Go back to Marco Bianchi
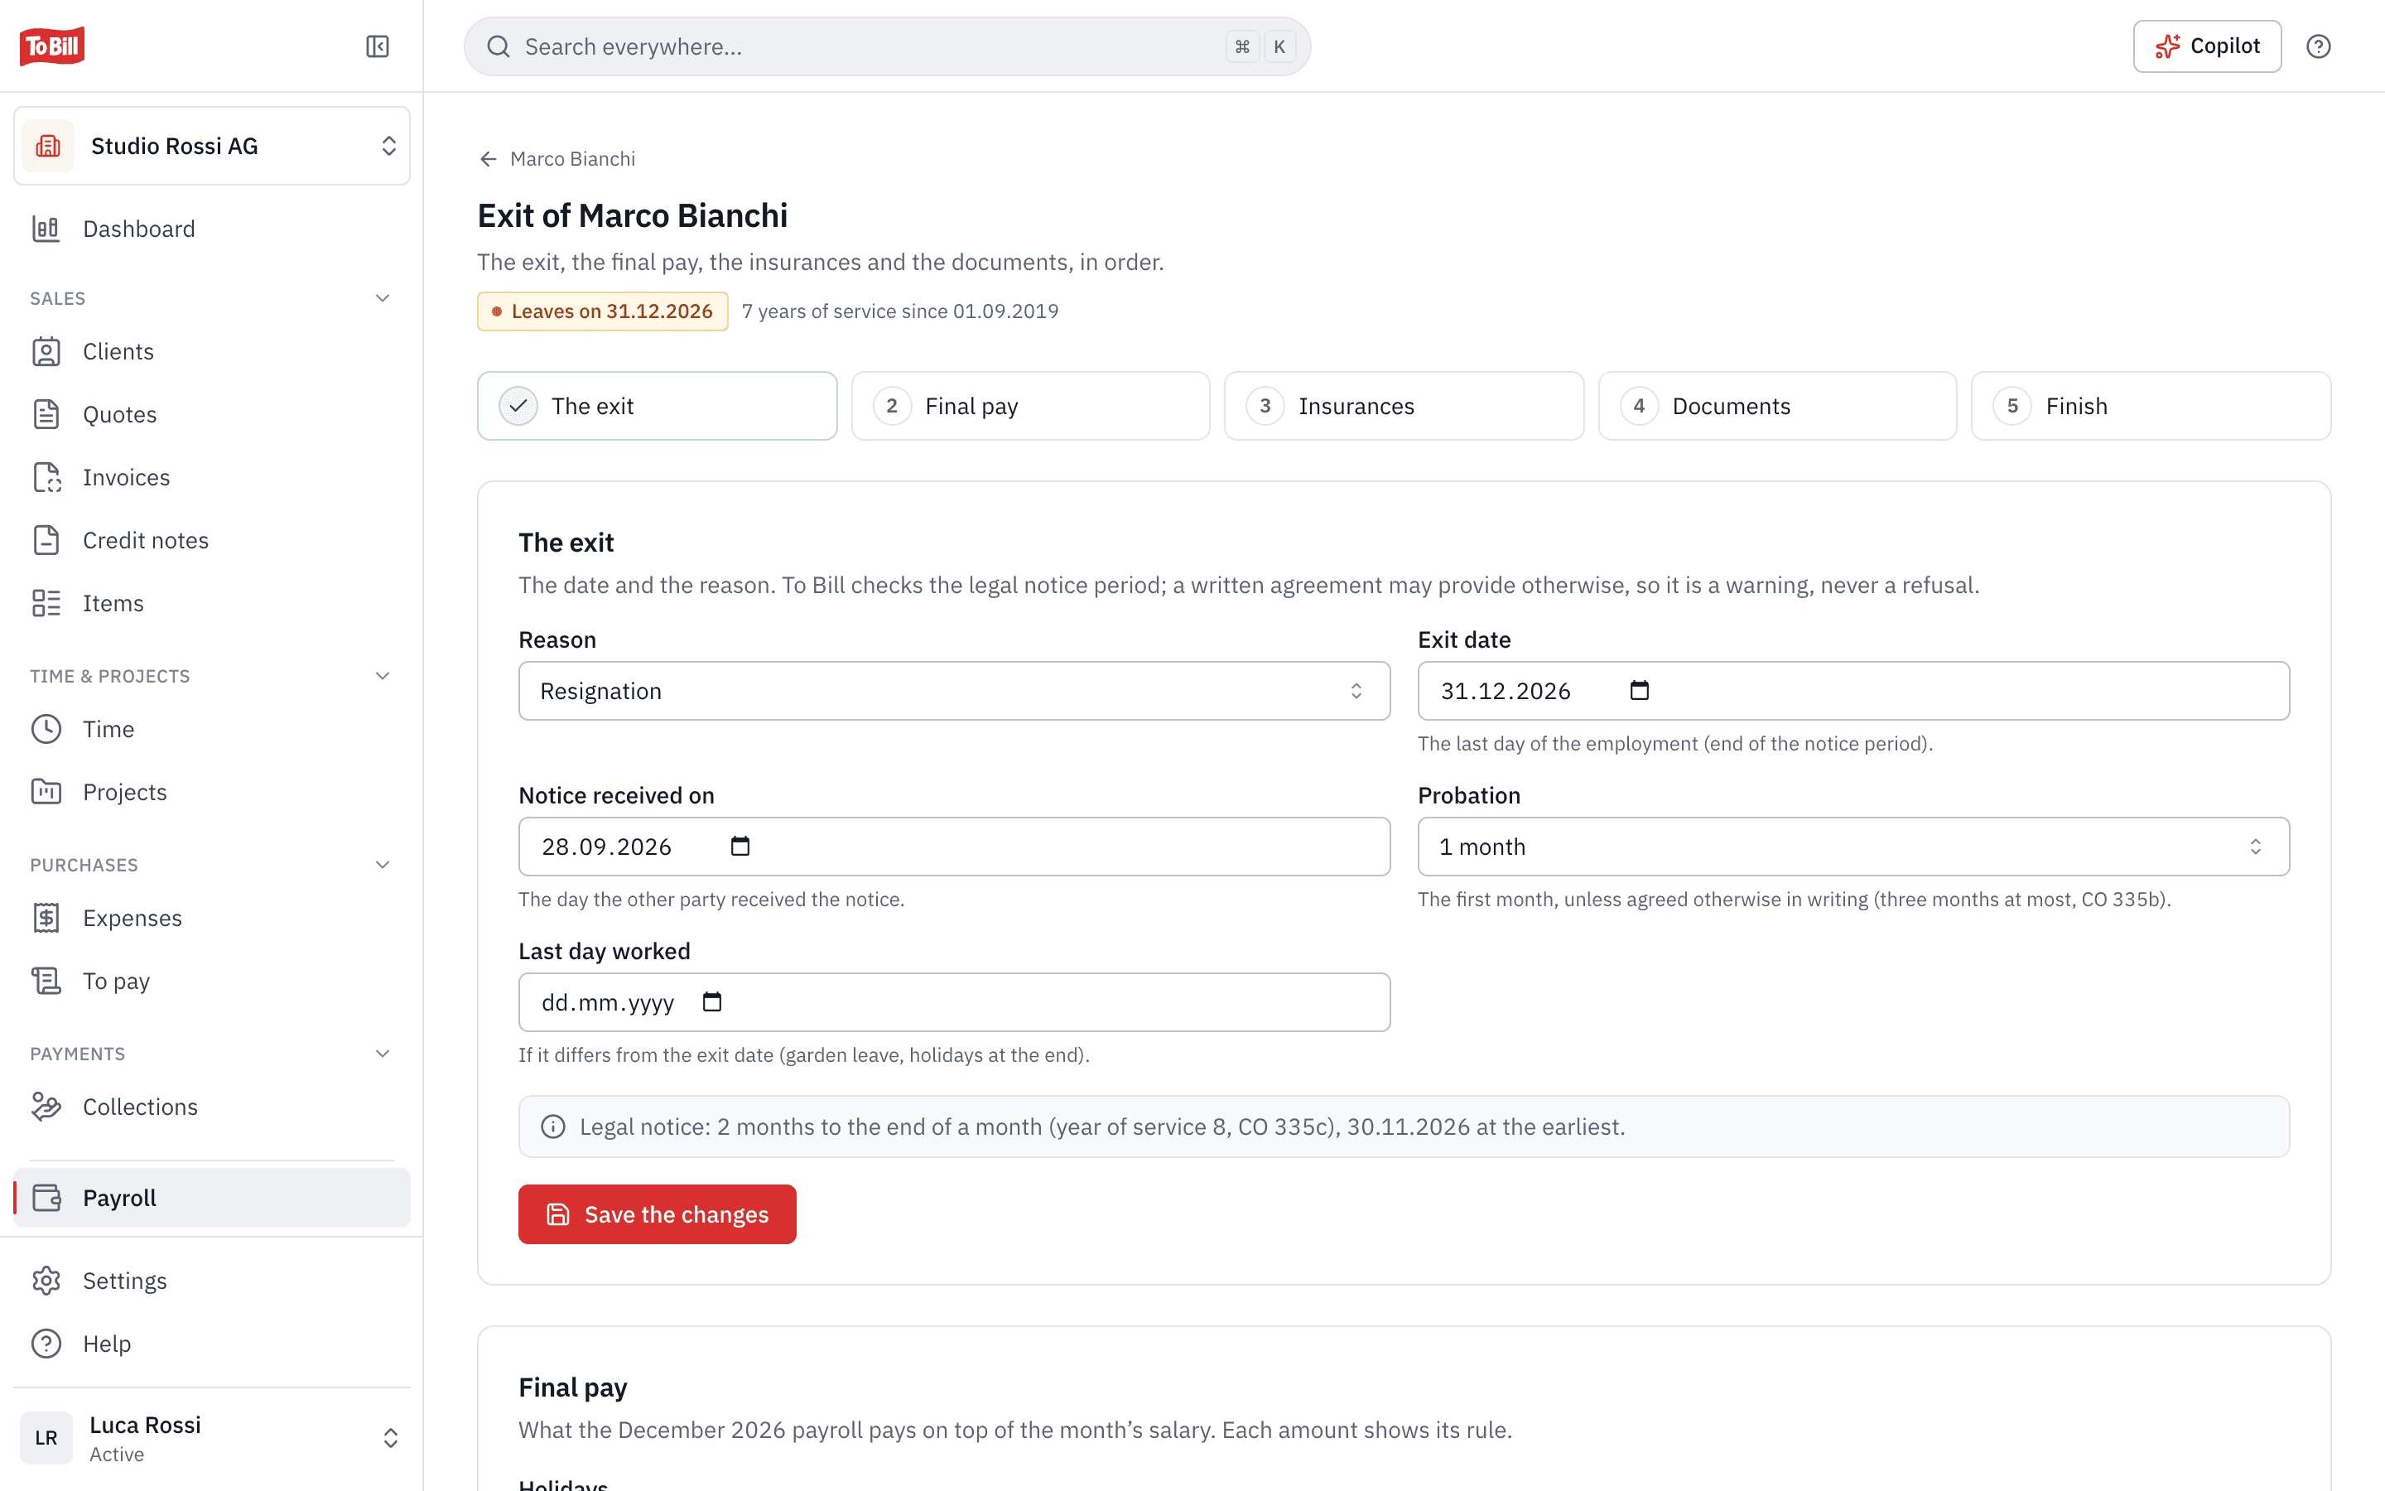2385x1491 pixels. click(x=556, y=159)
